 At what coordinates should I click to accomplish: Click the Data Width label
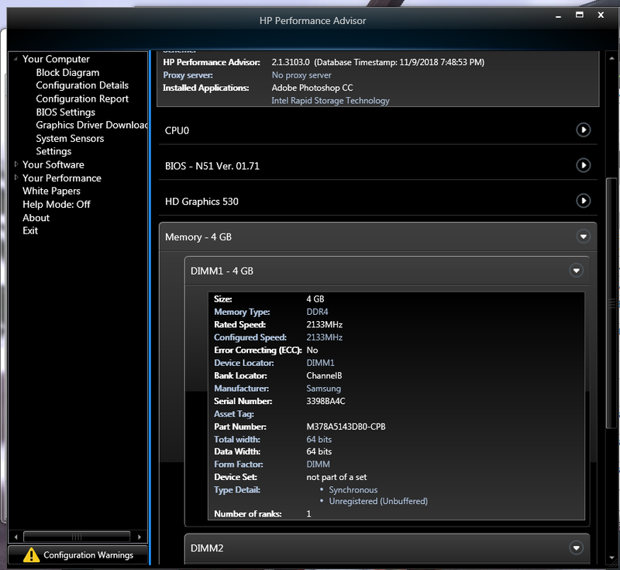tap(237, 451)
